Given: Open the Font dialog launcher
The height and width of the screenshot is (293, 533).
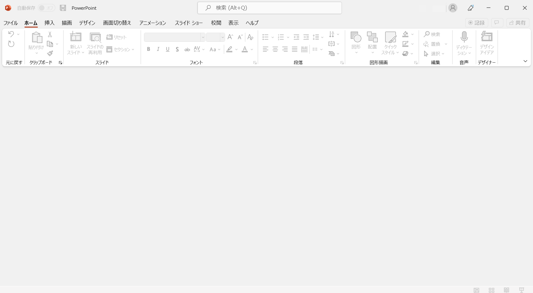Looking at the screenshot, I should [255, 63].
